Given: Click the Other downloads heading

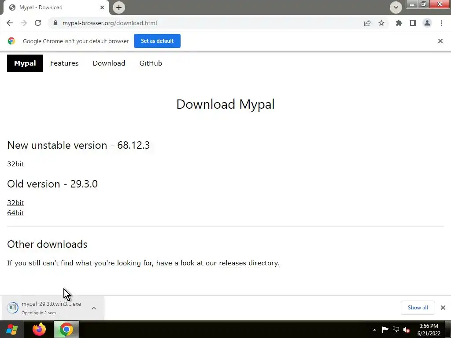Looking at the screenshot, I should (x=47, y=244).
